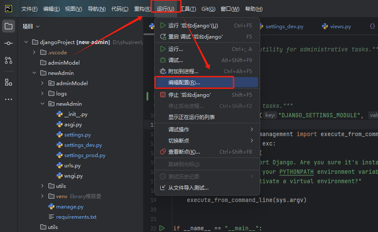378x232 pixels.
Task: Expand the .vscode folder
Action: click(34, 52)
